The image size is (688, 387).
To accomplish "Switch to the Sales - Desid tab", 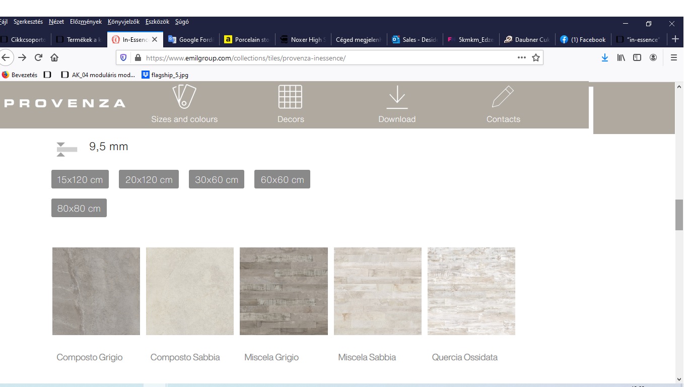I will click(415, 39).
